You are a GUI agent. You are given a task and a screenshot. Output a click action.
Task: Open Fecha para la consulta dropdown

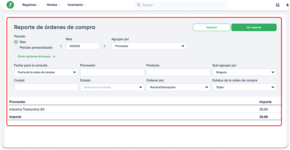[46, 72]
